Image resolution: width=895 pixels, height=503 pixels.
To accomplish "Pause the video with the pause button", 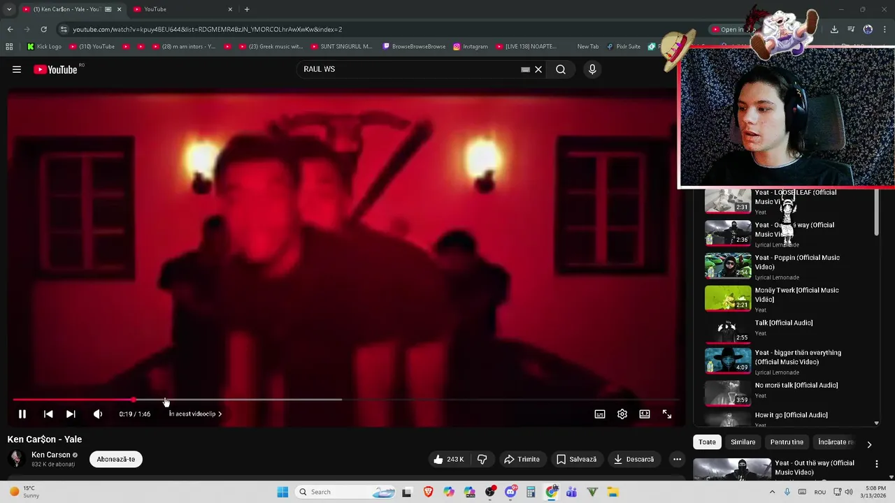I will click(22, 414).
